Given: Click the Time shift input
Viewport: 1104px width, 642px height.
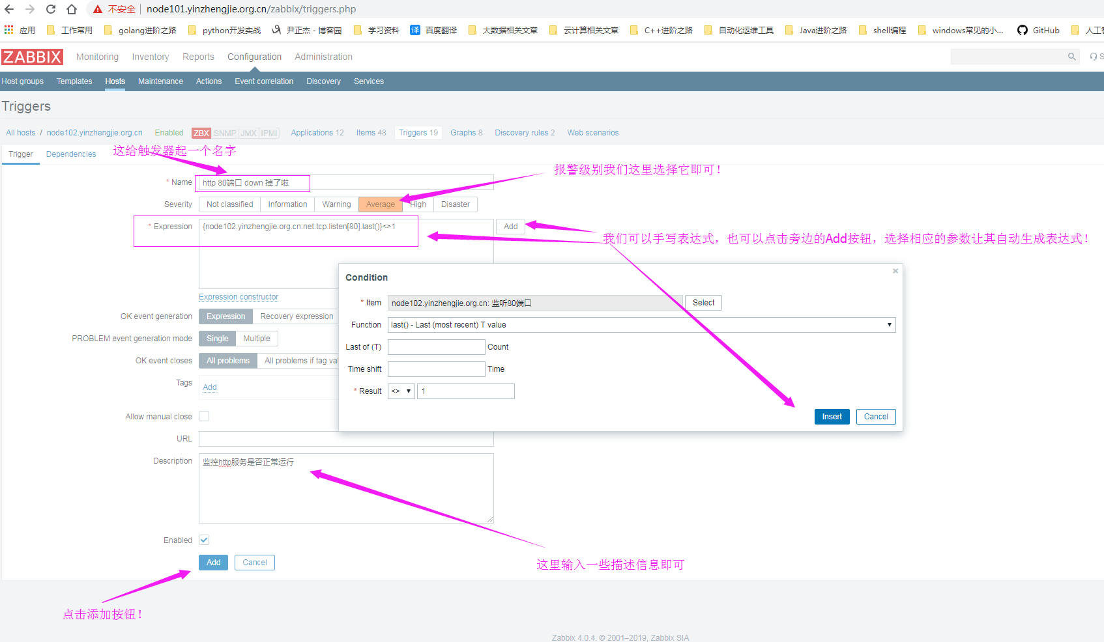Looking at the screenshot, I should click(437, 369).
